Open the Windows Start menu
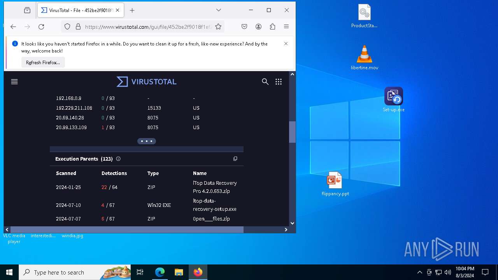This screenshot has width=498, height=280. coord(9,272)
